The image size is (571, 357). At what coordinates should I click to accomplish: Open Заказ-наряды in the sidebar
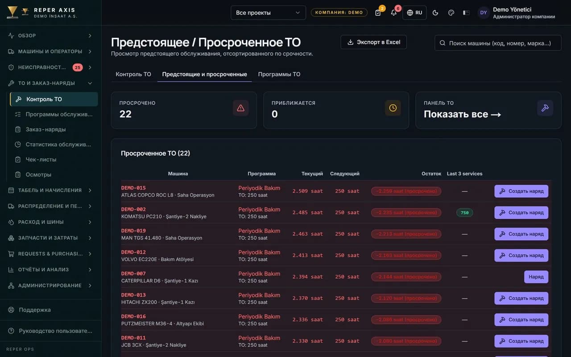54,129
